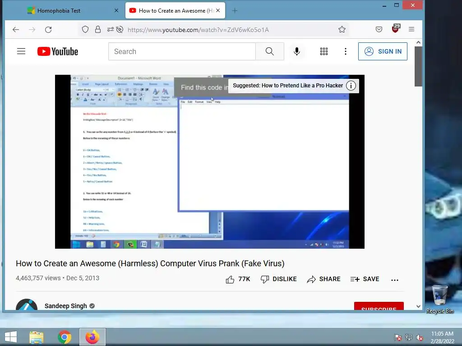Close the Homophobia Test tab
Image resolution: width=462 pixels, height=346 pixels.
point(116,11)
